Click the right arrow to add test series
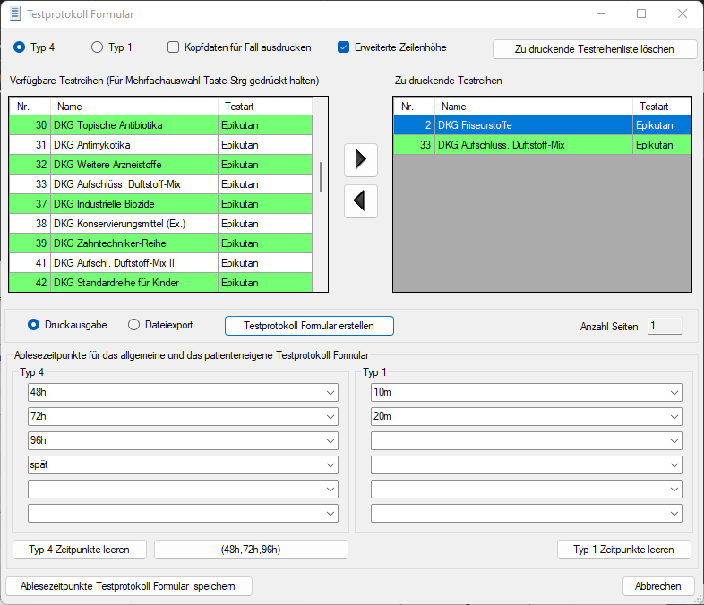Image resolution: width=704 pixels, height=605 pixels. [361, 159]
